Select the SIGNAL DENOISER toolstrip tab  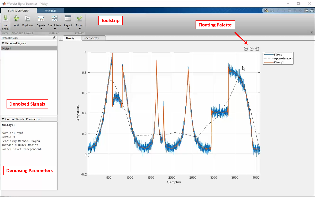point(18,11)
